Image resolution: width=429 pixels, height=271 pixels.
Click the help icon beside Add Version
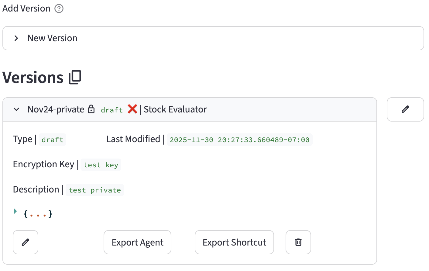pos(59,8)
